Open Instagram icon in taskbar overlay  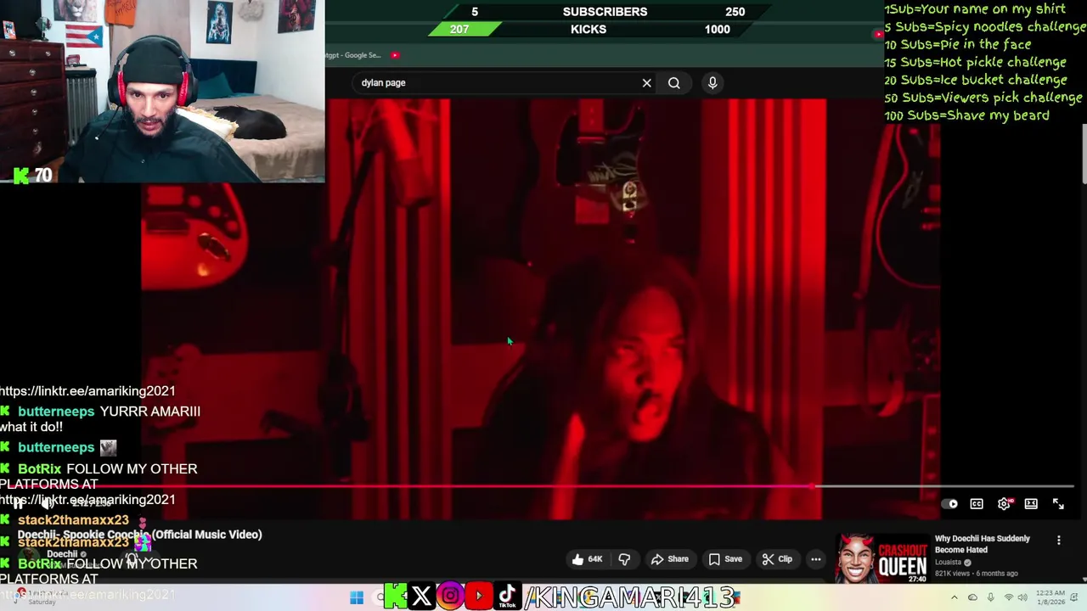pyautogui.click(x=450, y=597)
